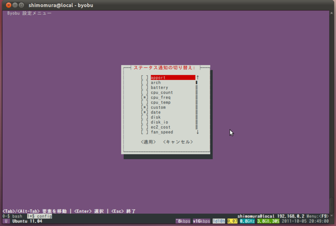The image size is (336, 226).
Task: Click the list scroll up arrow
Action: coord(197,77)
